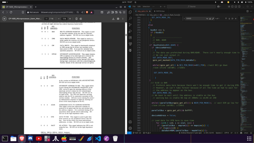254x143 pixels.
Task: Expand VSC-PIRTO breadcrumb segment
Action: (140, 15)
